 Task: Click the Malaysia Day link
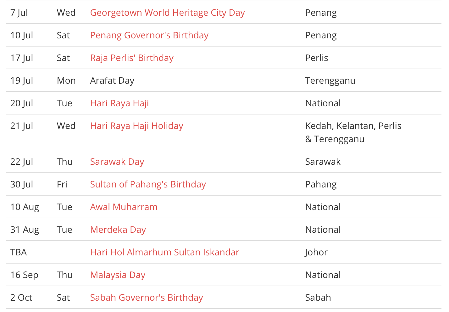tap(118, 275)
